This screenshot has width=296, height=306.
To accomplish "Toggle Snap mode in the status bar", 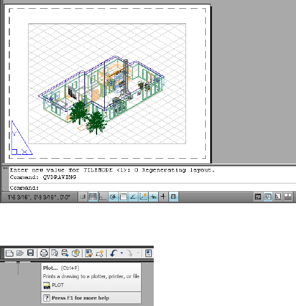I will [83, 197].
